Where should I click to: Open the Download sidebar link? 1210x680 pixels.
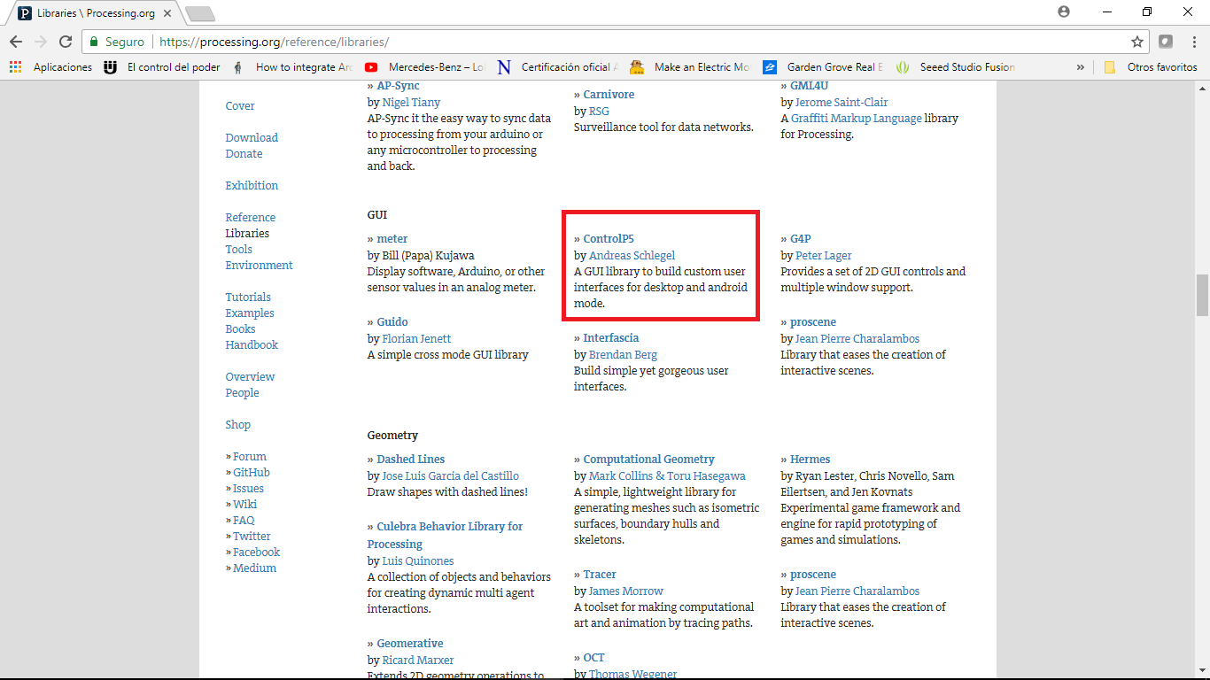pos(252,138)
